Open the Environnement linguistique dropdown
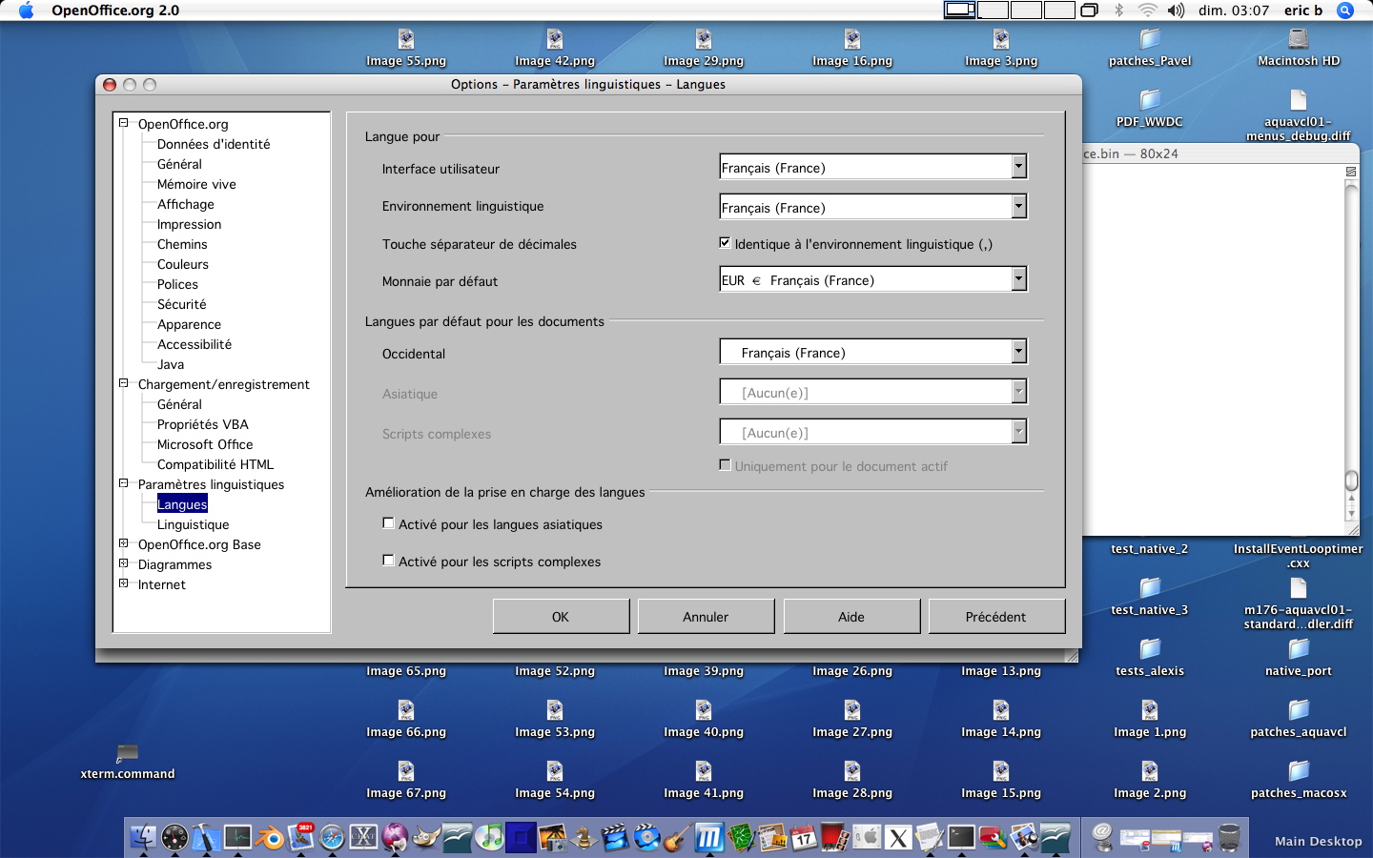1373x858 pixels. click(1019, 207)
